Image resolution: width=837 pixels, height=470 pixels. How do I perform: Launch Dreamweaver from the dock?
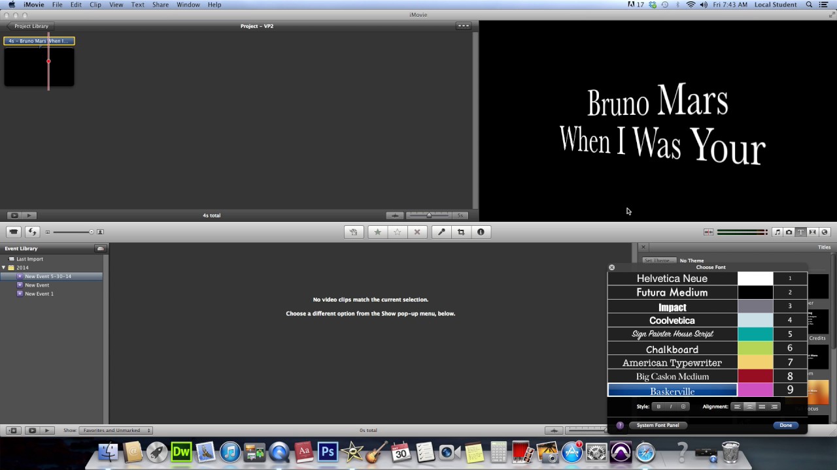[181, 452]
